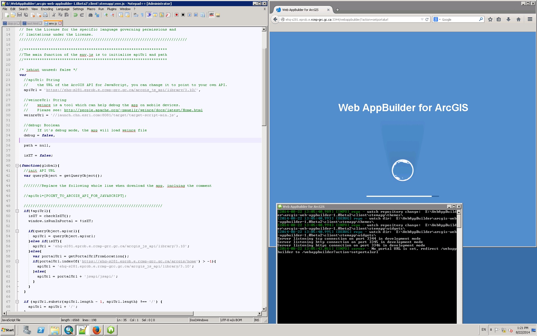Start macro recording with the red dot
The height and width of the screenshot is (336, 537).
176,15
